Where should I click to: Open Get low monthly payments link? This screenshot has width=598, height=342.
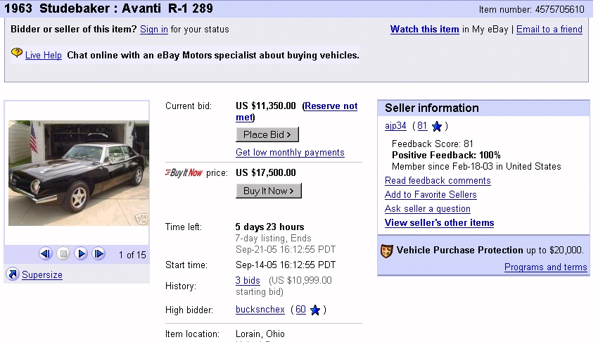pos(290,153)
